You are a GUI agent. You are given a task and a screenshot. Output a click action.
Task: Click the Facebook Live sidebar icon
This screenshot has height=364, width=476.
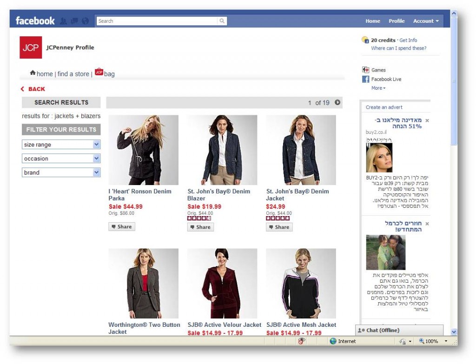tap(365, 79)
